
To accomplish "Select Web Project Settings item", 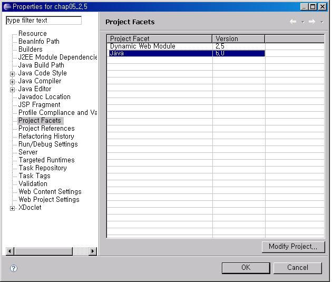I will pyautogui.click(x=49, y=199).
